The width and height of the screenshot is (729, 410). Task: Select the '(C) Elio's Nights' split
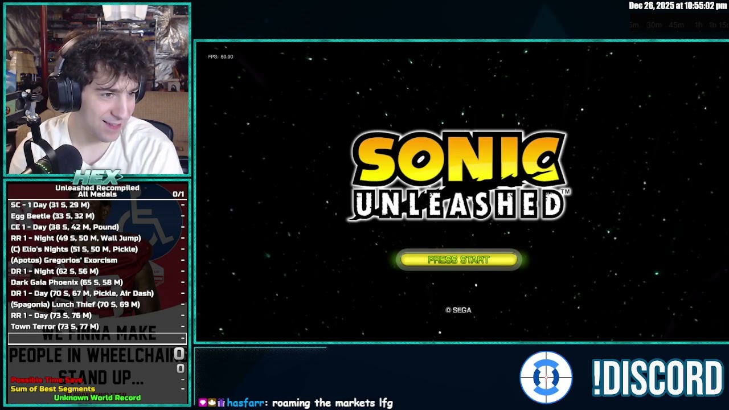[x=97, y=249]
